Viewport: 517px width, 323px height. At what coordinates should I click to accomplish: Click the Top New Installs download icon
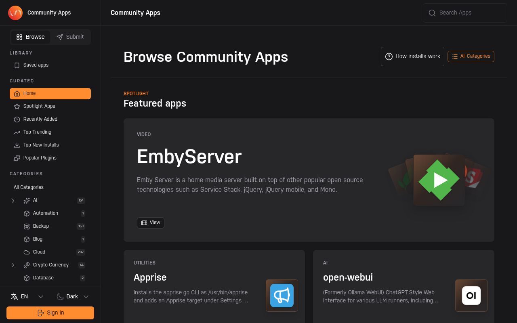click(17, 145)
